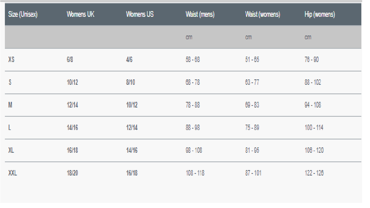This screenshot has width=370, height=208.
Task: Select the L size row label
Action: click(x=10, y=128)
